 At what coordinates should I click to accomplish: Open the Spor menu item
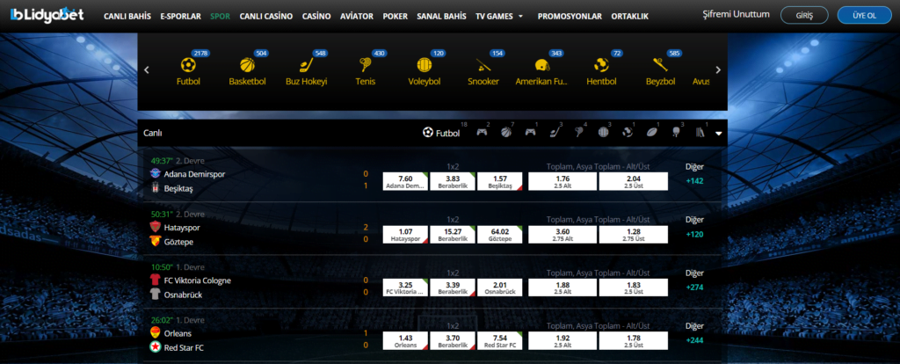[221, 16]
